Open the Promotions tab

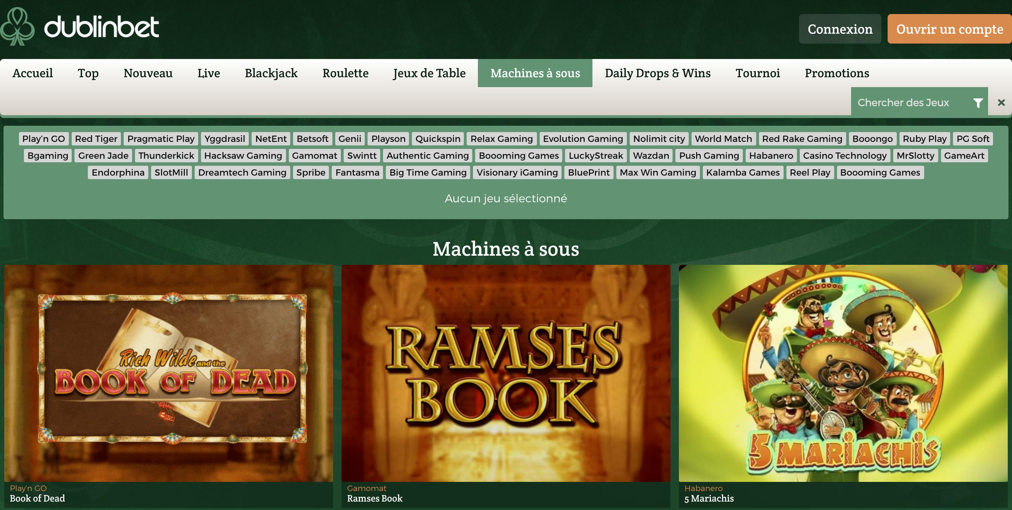[837, 73]
